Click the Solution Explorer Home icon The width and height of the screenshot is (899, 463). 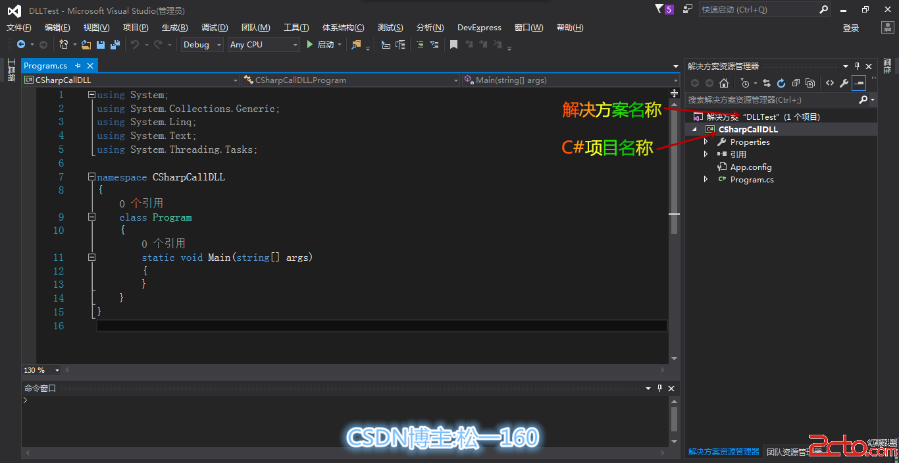coord(724,83)
